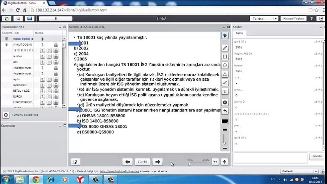
Task: Click the microphone mute bar
Action: pyautogui.click(x=56, y=19)
